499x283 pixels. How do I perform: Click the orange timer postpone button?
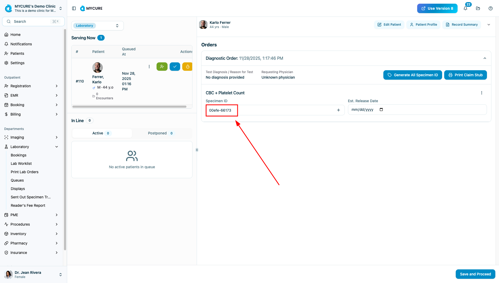pyautogui.click(x=187, y=67)
